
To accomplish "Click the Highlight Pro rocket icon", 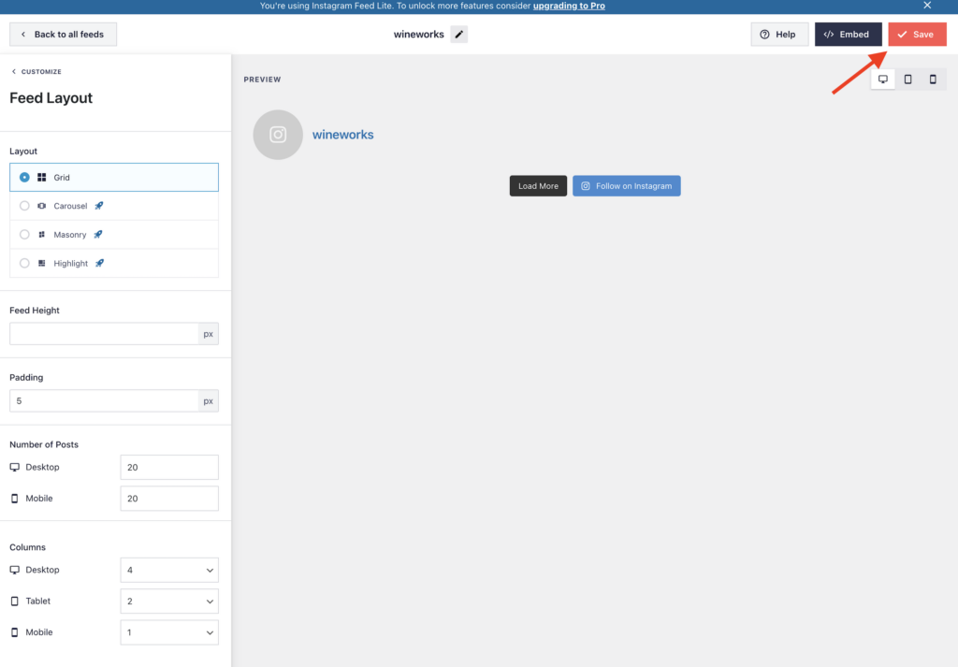I will coord(99,263).
